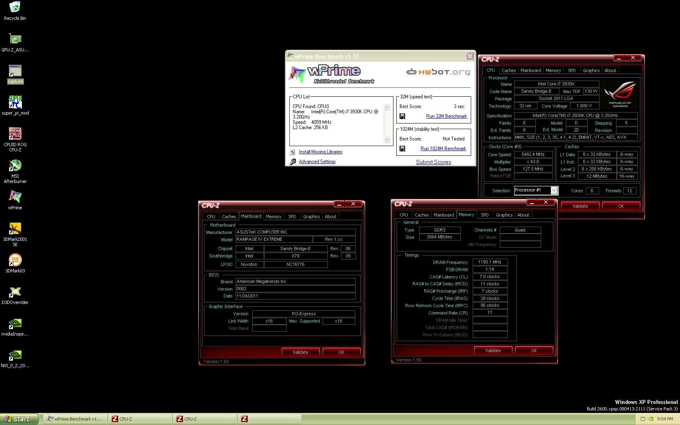Launch 3DMark2001 SE desktop icon
The width and height of the screenshot is (680, 425).
[x=15, y=234]
